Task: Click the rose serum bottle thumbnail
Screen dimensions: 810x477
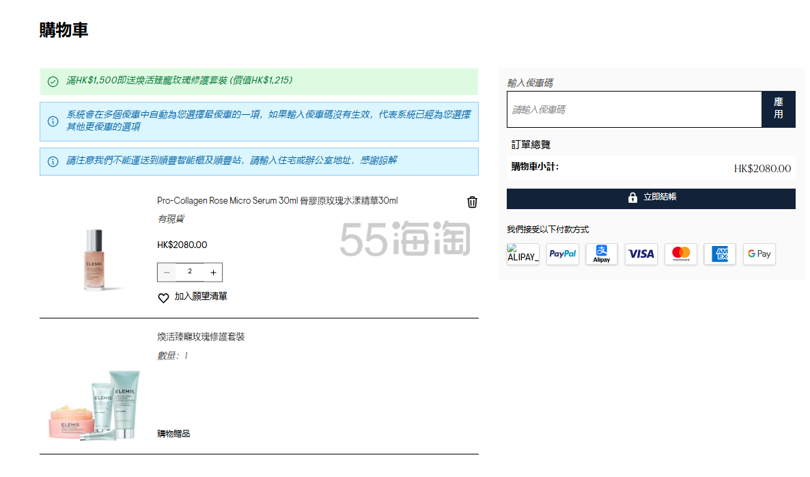Action: tap(94, 258)
